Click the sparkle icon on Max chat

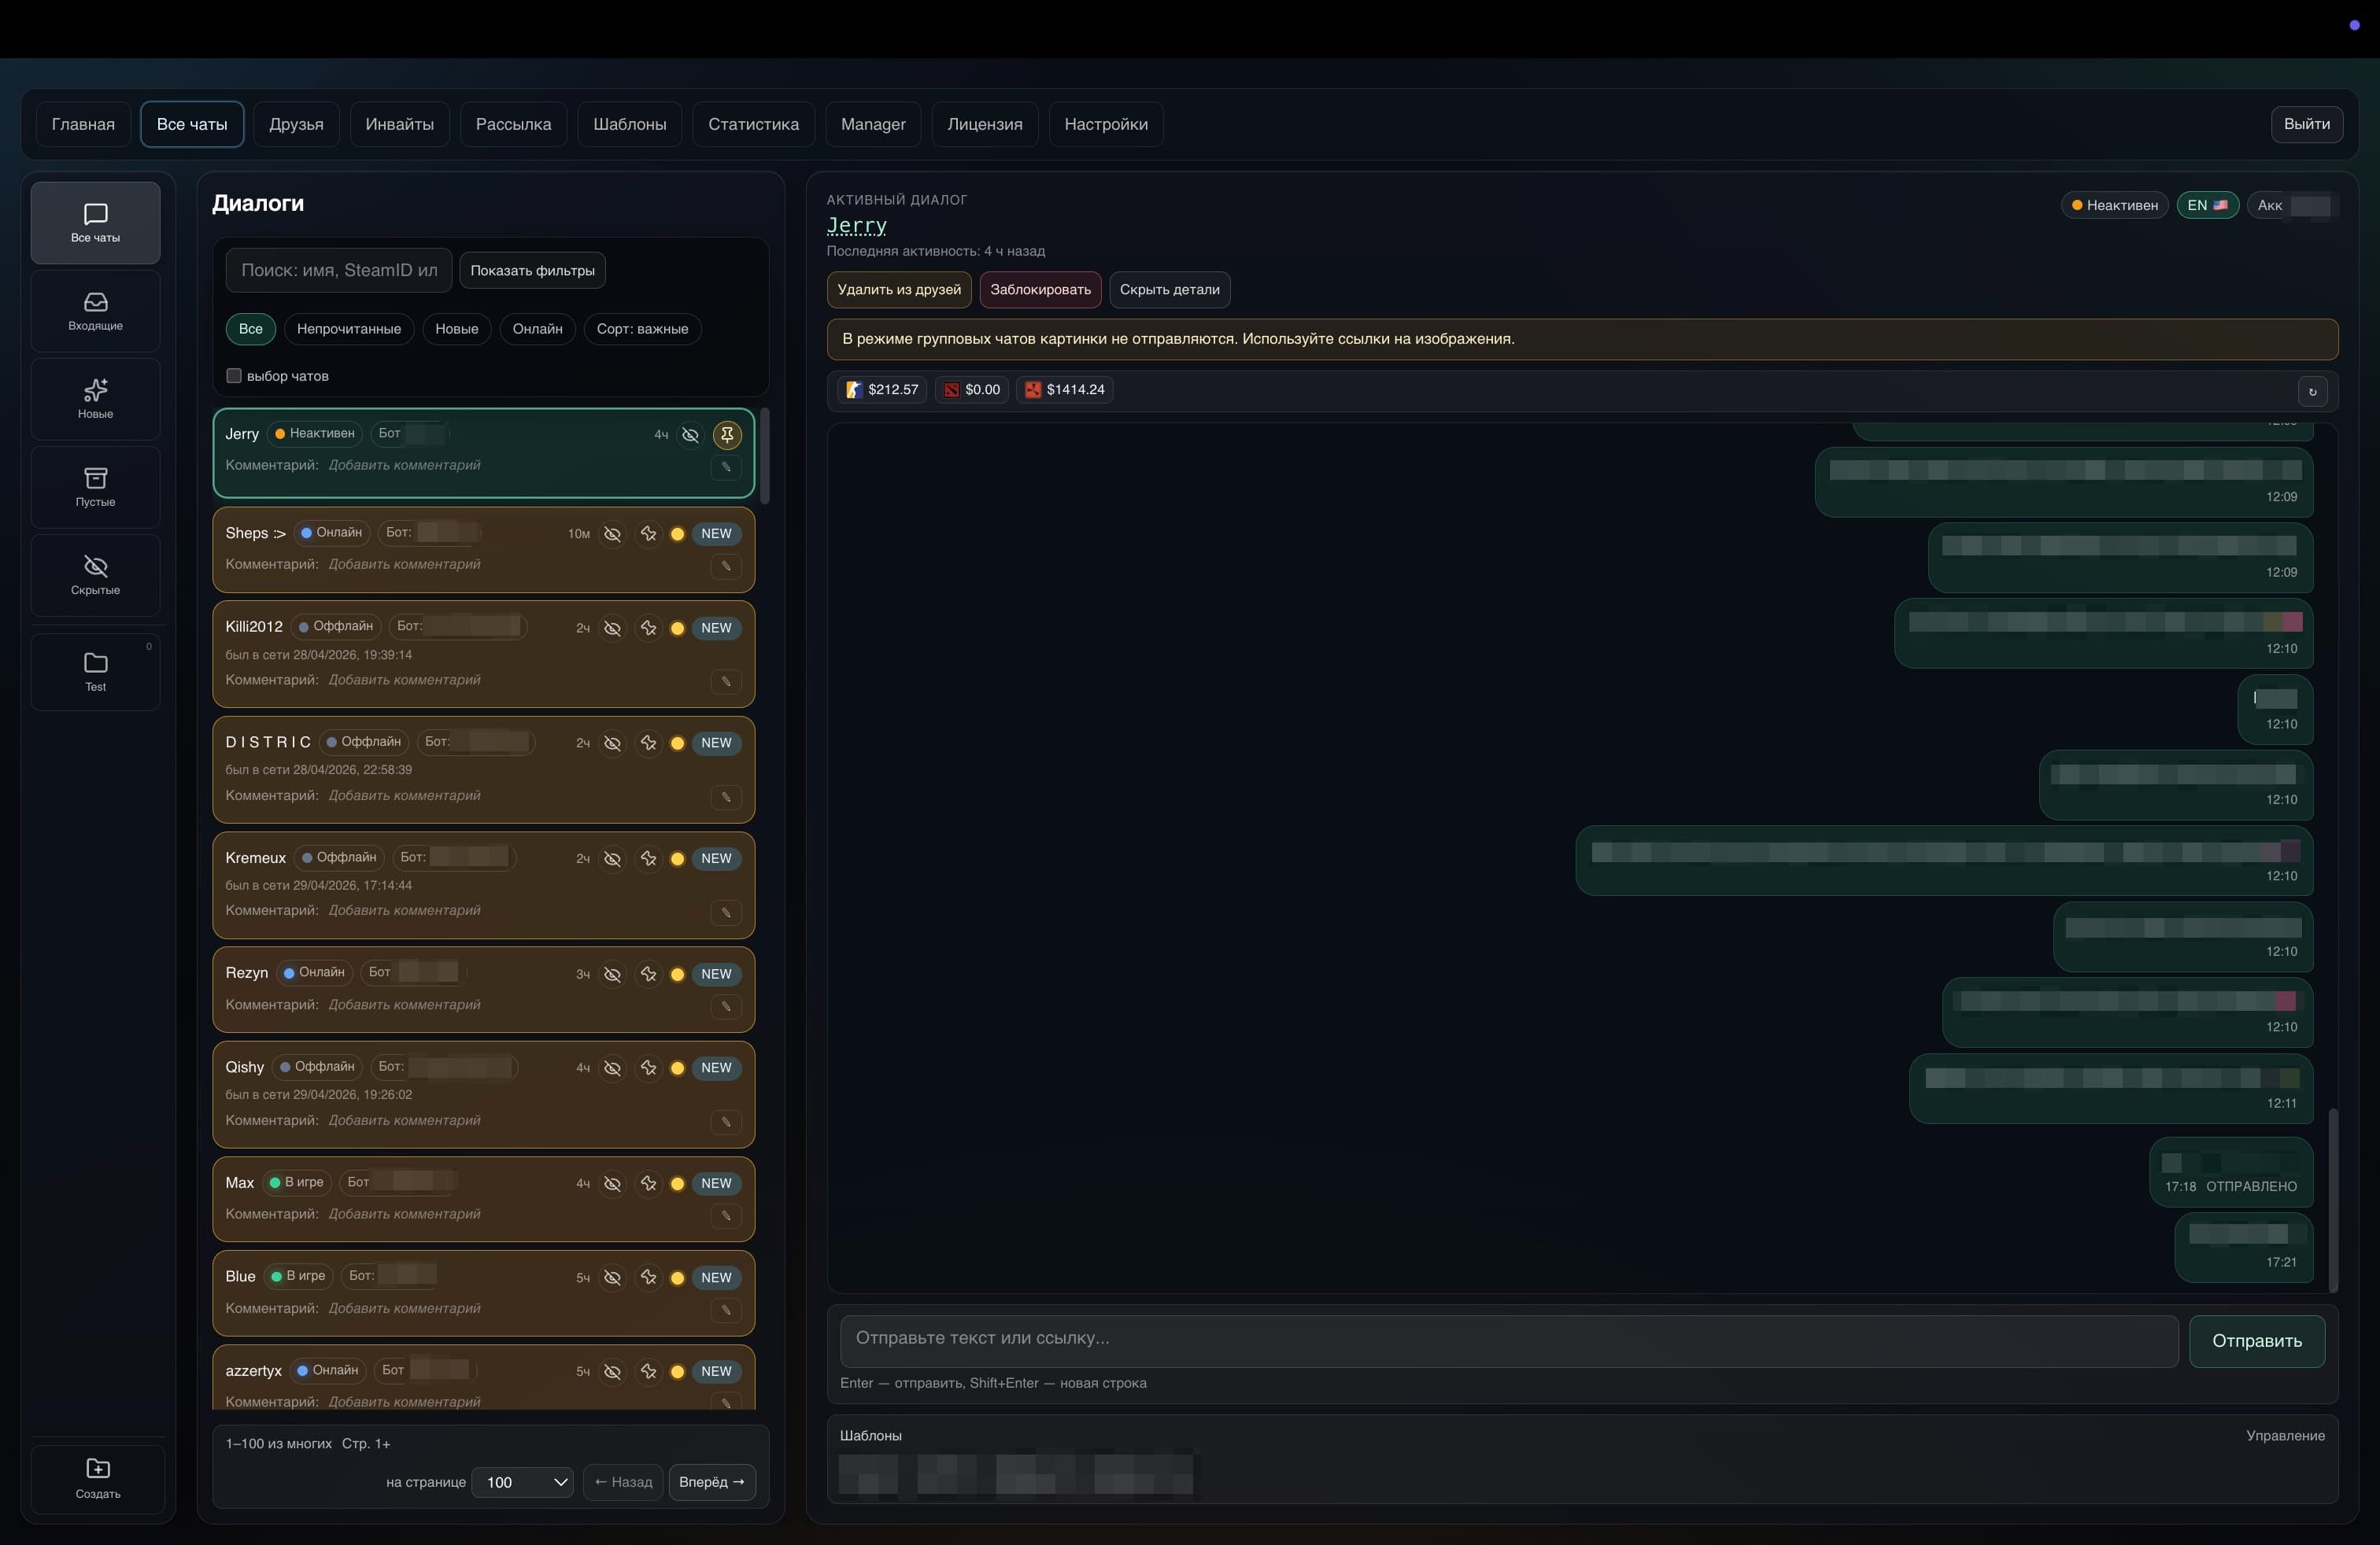(649, 1183)
